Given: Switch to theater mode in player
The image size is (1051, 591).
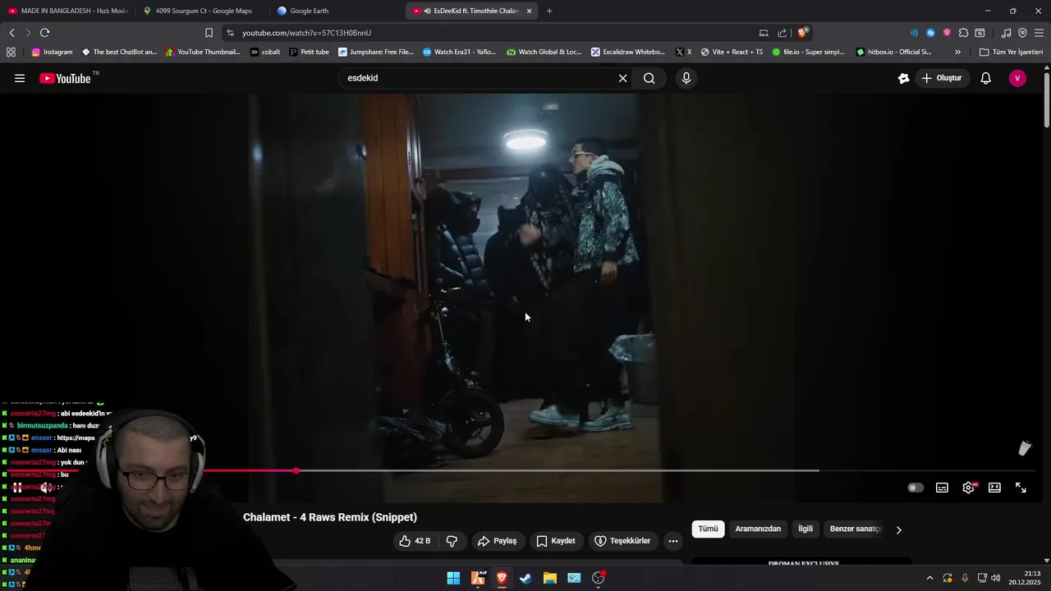Looking at the screenshot, I should click(x=994, y=488).
